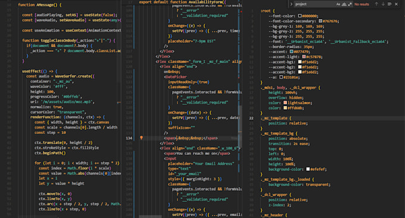405x218 pixels.
Task: Click the middle editor vertical scrollbar thumb
Action: [x=240, y=126]
